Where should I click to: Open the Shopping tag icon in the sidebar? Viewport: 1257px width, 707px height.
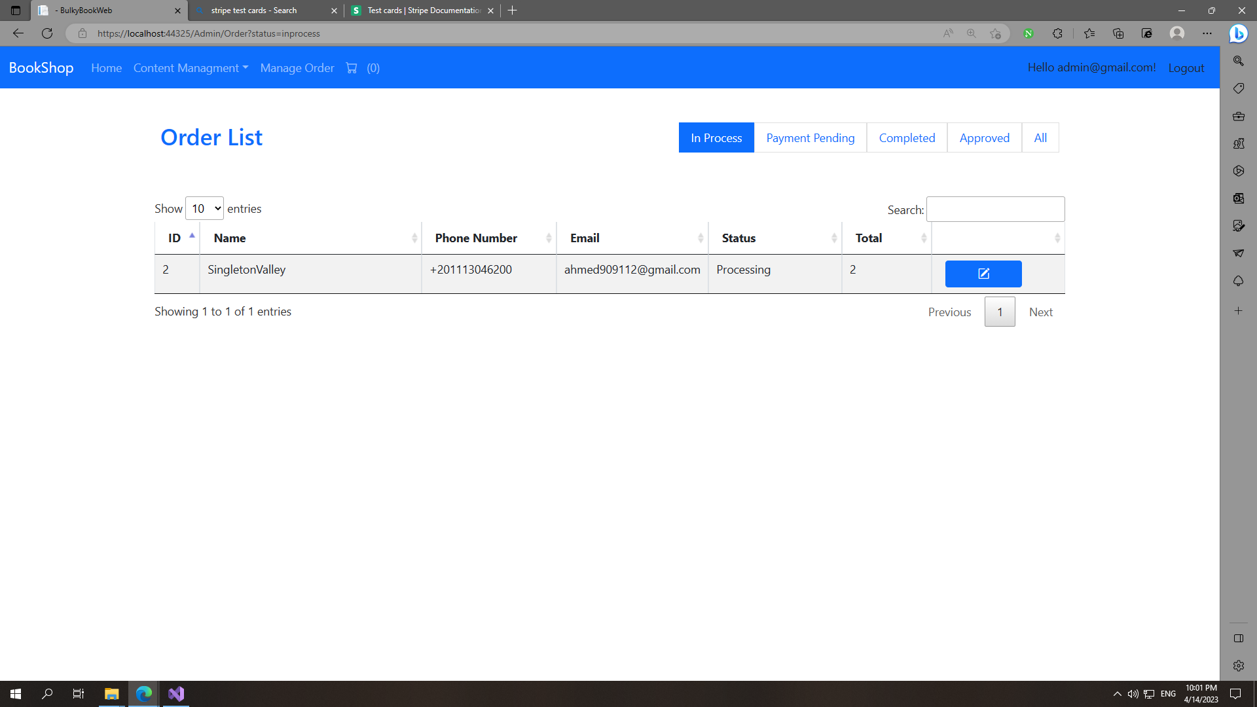1238,88
